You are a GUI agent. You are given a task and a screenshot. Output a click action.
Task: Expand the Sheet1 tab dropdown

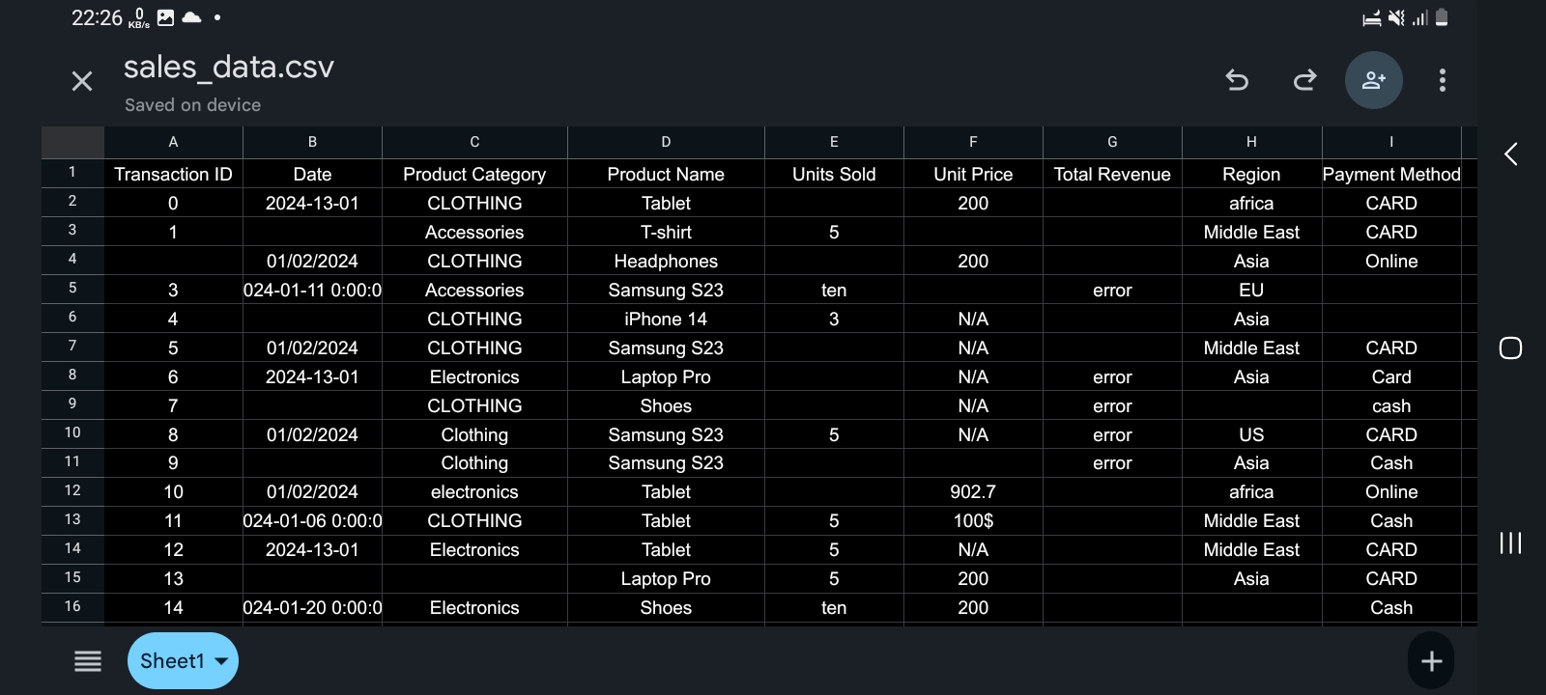(x=221, y=661)
